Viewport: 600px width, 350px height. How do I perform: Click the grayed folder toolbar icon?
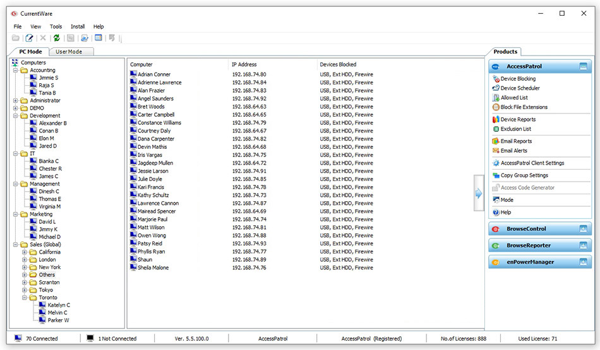tap(16, 38)
